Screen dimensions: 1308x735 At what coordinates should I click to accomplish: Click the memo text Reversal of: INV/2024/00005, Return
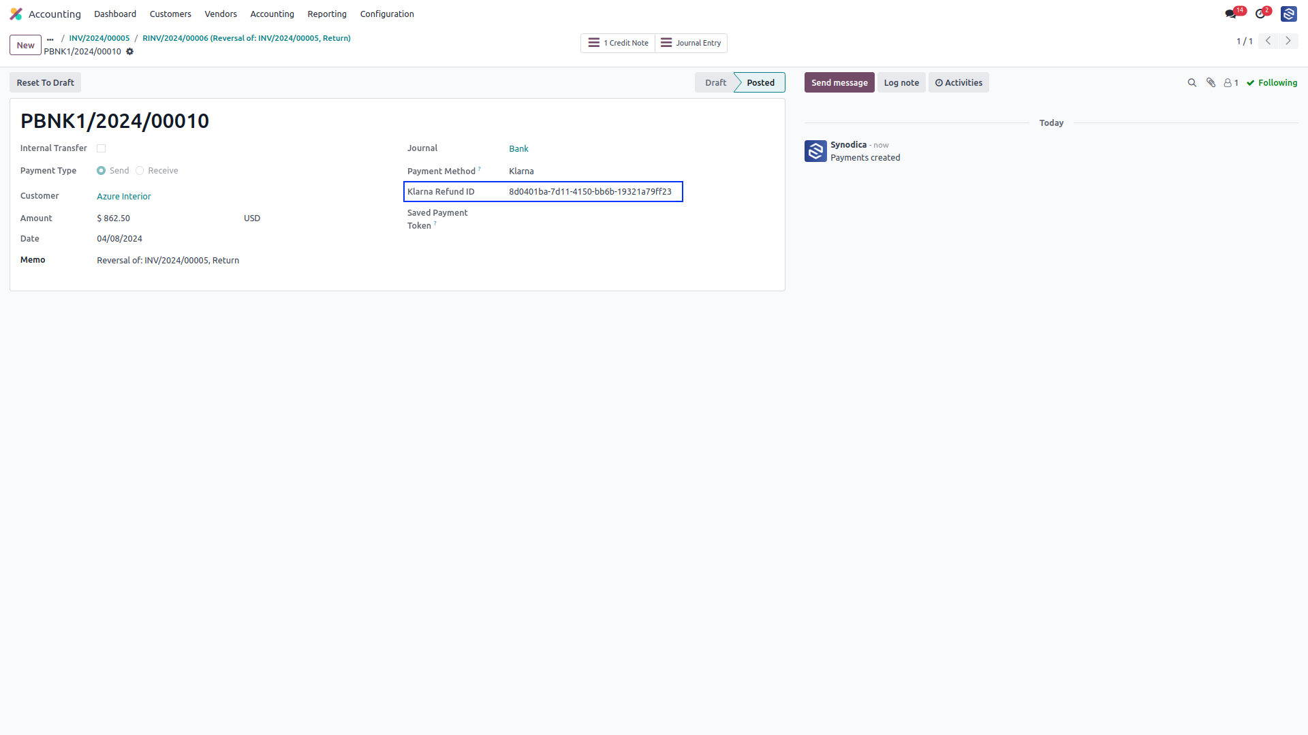pyautogui.click(x=168, y=261)
